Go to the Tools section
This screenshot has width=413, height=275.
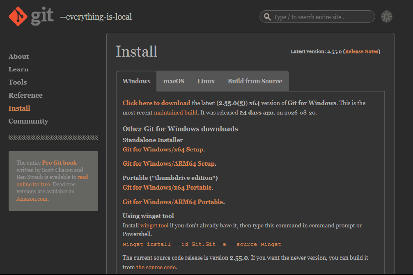pos(18,82)
